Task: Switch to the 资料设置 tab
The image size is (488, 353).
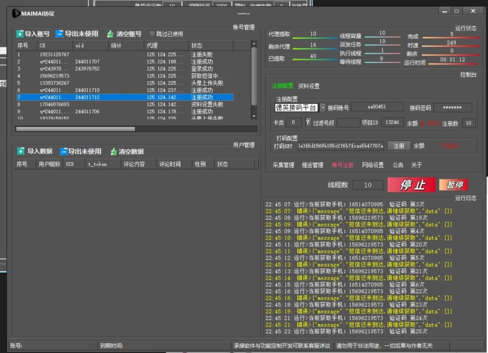Action: click(309, 86)
